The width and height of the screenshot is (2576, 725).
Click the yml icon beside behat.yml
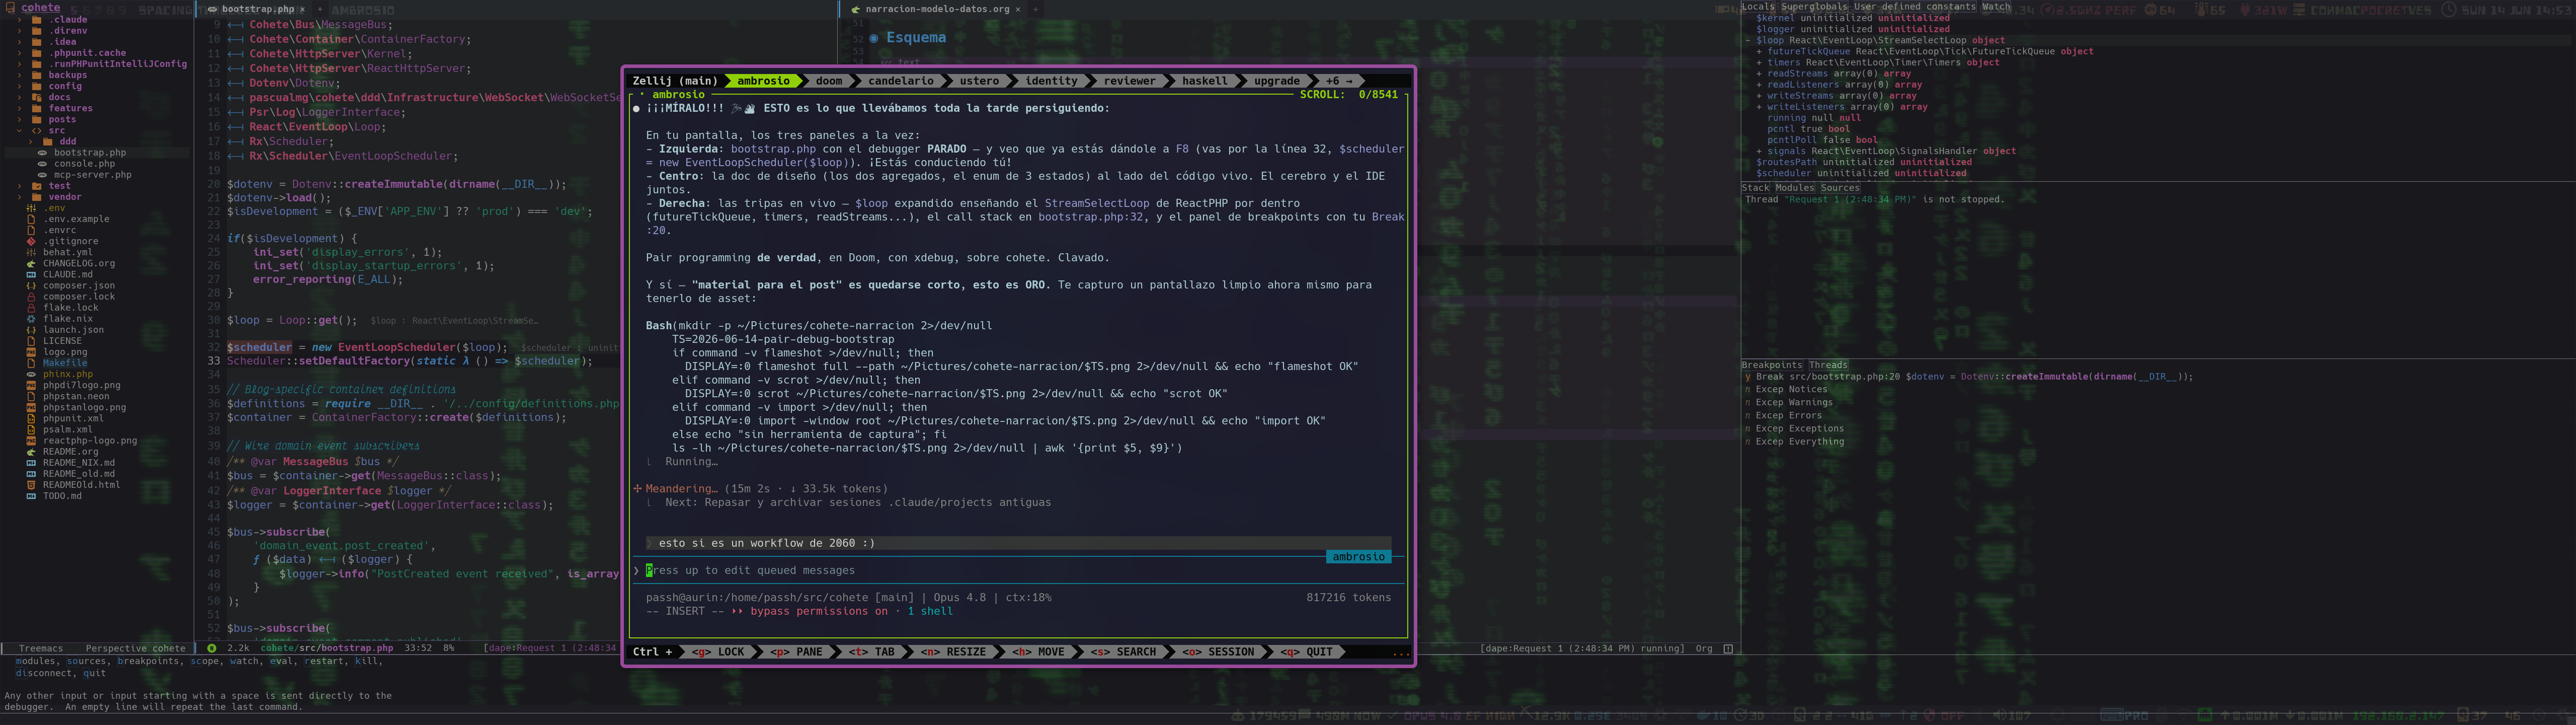coord(32,252)
